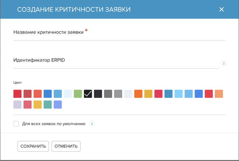Pick the pale whitish swatch left of orange
Viewport: 239px width, 161px height.
pyautogui.click(x=128, y=94)
